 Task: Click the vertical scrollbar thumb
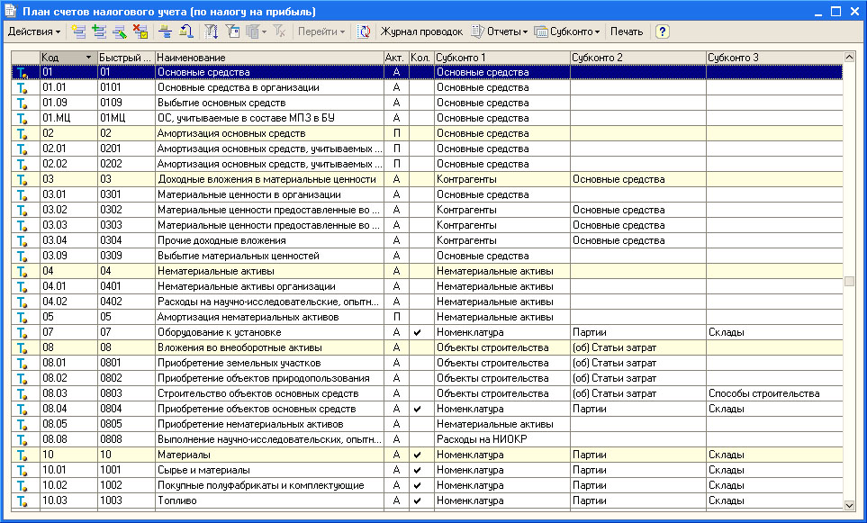[850, 282]
